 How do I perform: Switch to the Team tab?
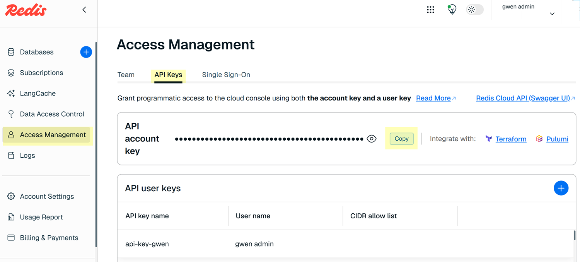[126, 75]
